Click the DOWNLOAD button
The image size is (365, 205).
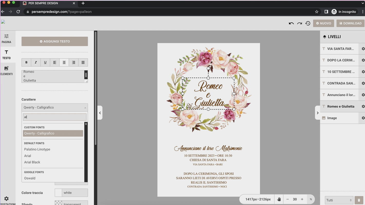tap(350, 23)
